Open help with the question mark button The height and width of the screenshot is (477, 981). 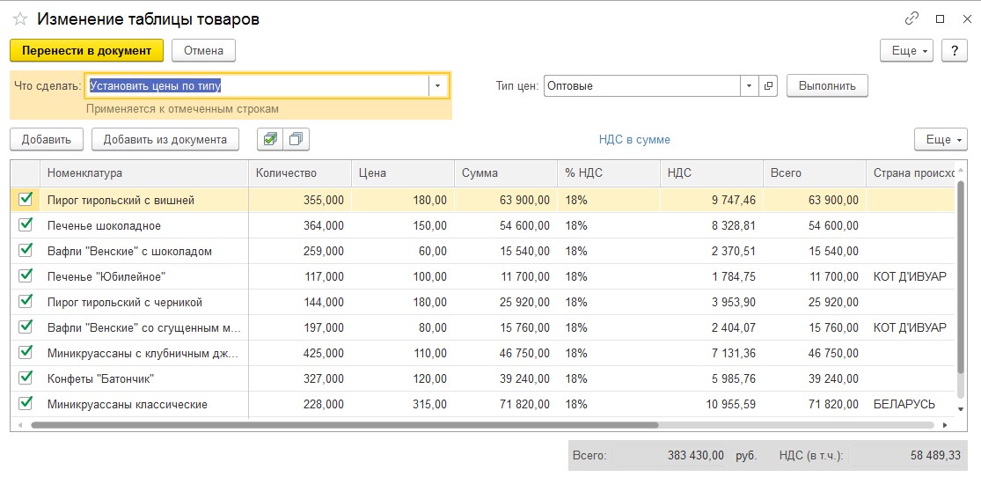[x=954, y=50]
